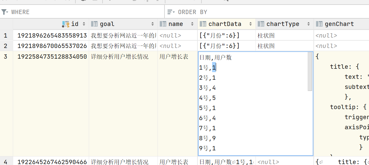Toggle sort arrows on the chartData column
369x165 pixels.
(x=251, y=24)
